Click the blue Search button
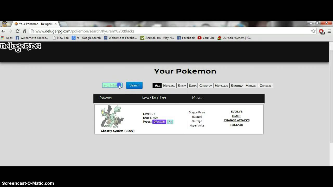Screen dimensions: 333x187 click(134, 85)
